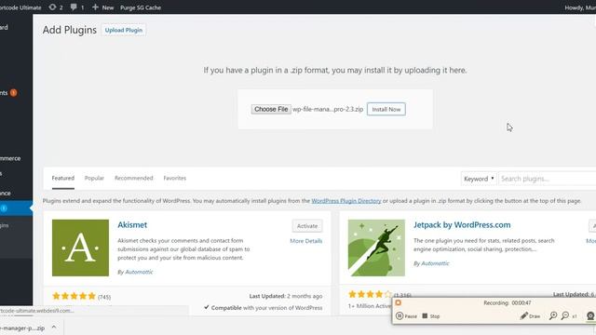Open the Akismet plugin title link

click(x=132, y=225)
